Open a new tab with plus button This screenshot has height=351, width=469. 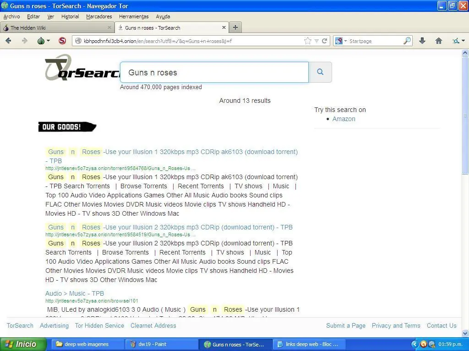coord(235,27)
